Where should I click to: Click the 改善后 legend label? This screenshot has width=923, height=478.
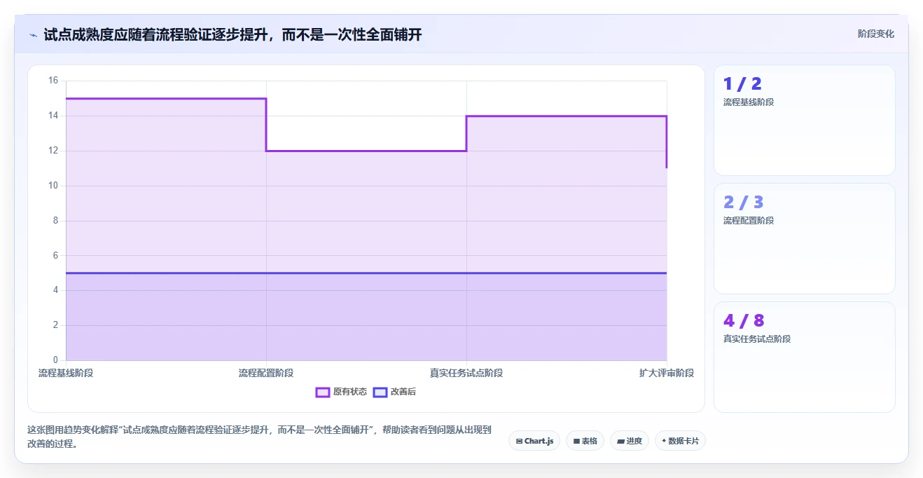click(403, 392)
